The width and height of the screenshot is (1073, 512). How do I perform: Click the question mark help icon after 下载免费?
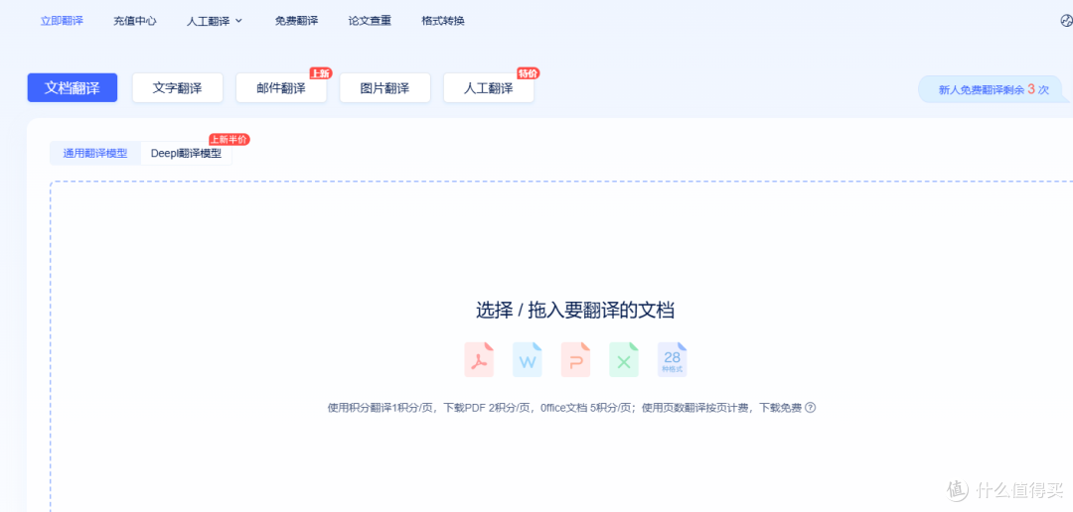[x=811, y=408]
